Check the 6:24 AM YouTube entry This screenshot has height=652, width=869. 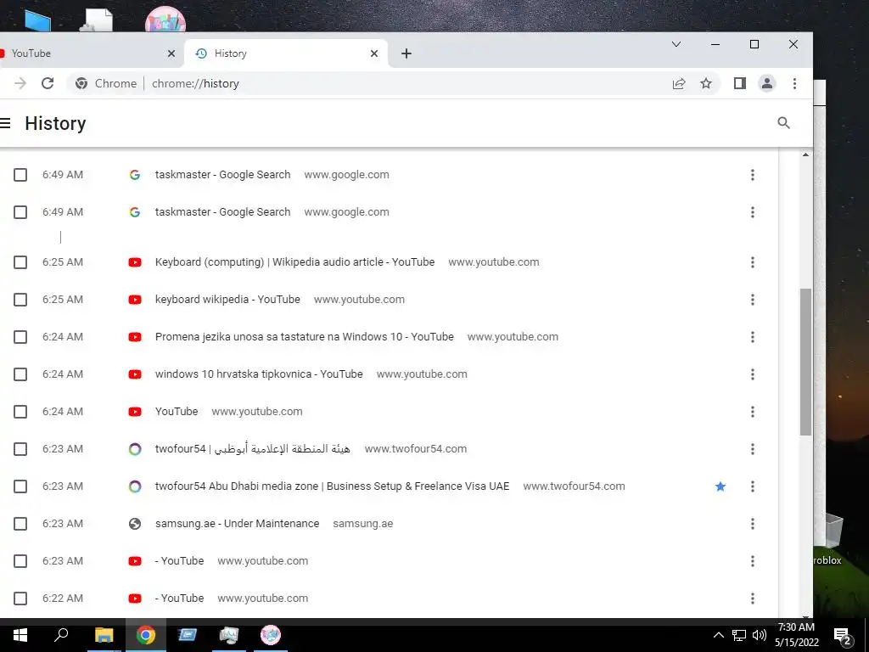20,412
